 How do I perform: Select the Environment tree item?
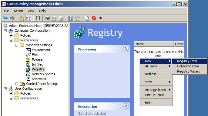point(41,50)
